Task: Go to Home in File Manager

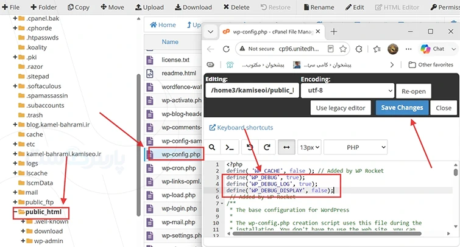Action: pos(163,25)
